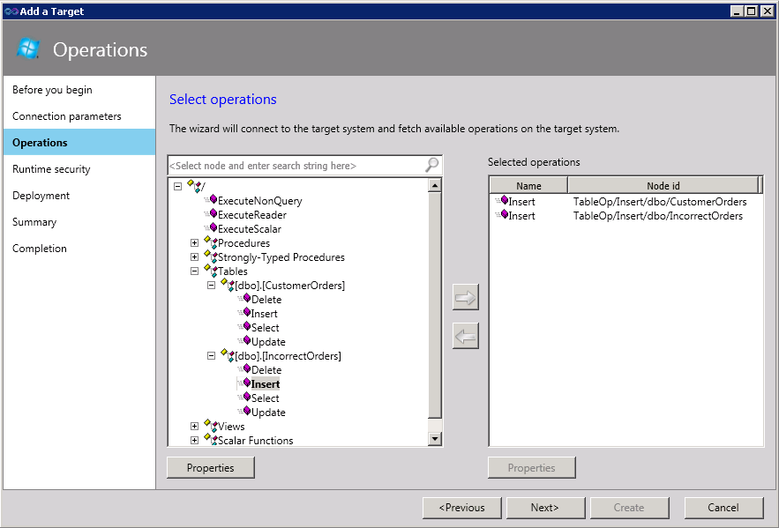Click the search magnifier icon
Screen dimensions: 779x528
[431, 166]
